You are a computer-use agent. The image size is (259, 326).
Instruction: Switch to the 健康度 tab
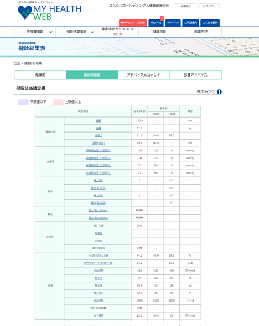40,75
